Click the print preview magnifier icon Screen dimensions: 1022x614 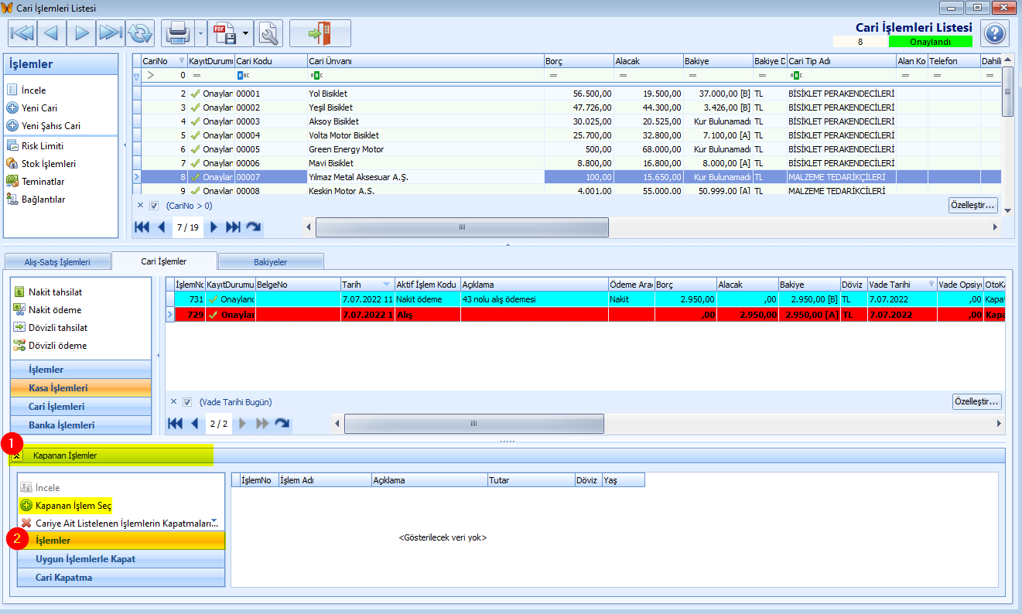pos(268,33)
